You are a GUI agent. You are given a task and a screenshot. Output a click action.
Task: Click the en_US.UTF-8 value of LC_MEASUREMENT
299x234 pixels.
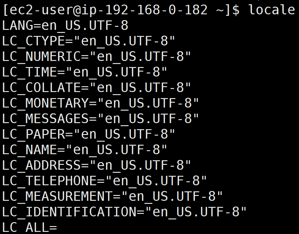pyautogui.click(x=172, y=197)
